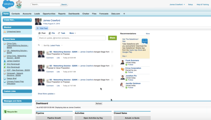Click the coffee cup seasonal logo
The width and height of the screenshot is (211, 120).
pyautogui.click(x=19, y=5)
